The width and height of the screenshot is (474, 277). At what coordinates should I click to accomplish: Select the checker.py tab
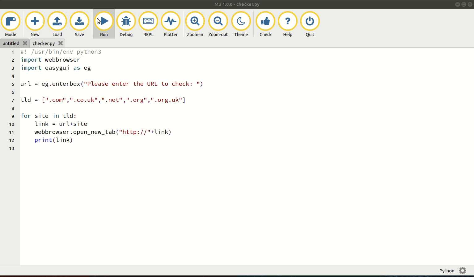point(43,43)
